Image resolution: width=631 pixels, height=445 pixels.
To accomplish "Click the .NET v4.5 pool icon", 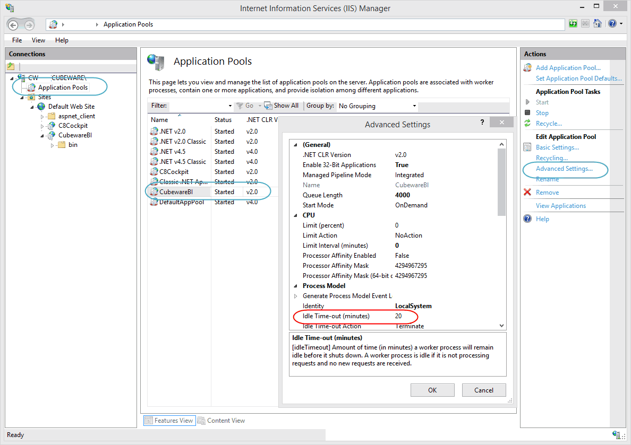I will pos(154,152).
